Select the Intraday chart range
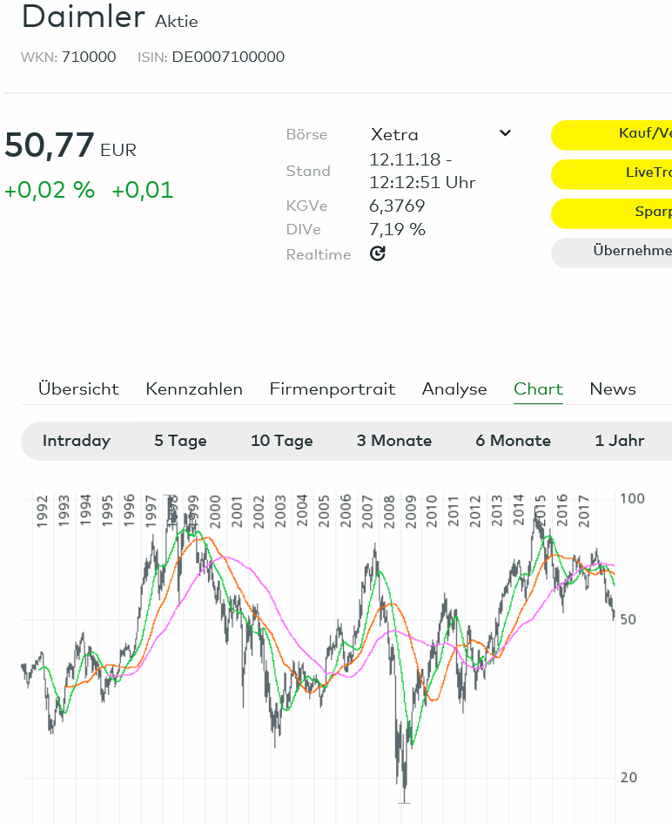This screenshot has width=672, height=824. [x=76, y=441]
